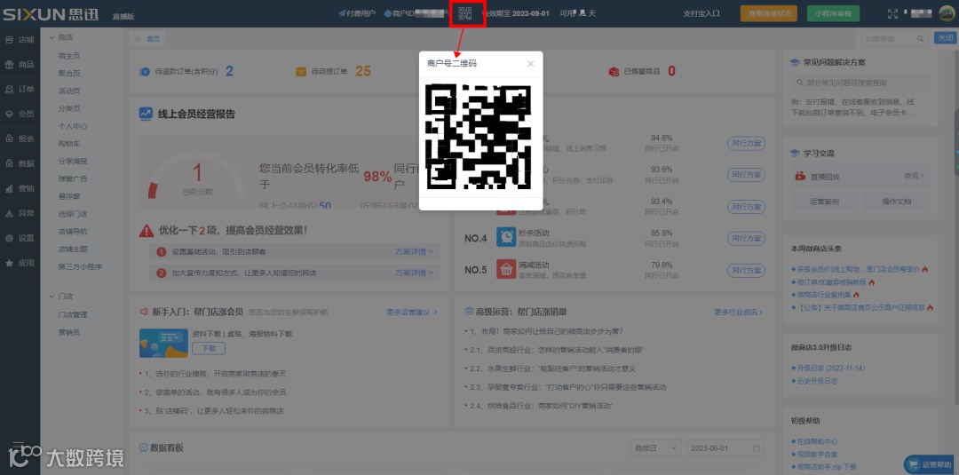959x475 pixels.
Task: Open the 报表 section in left sidebar
Action: point(20,139)
